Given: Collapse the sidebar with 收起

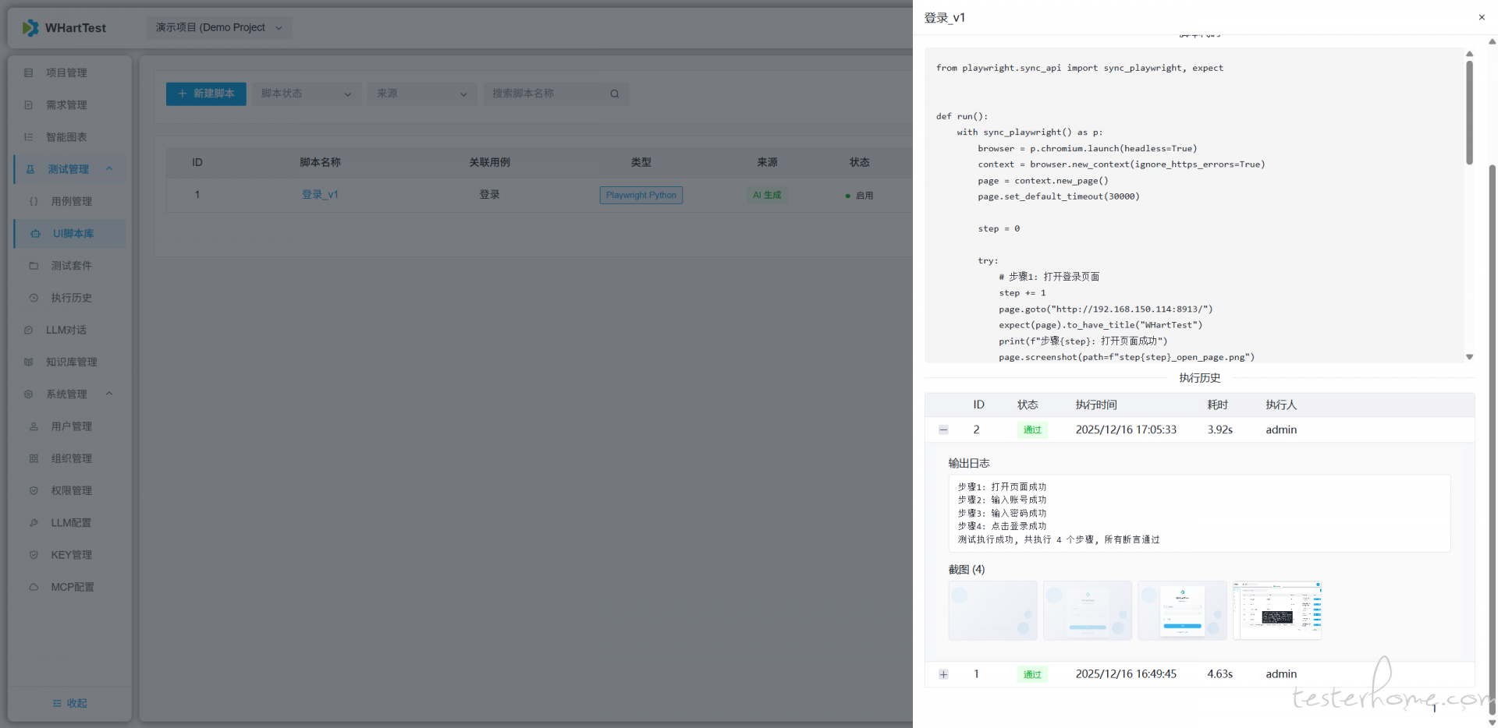Looking at the screenshot, I should (69, 703).
